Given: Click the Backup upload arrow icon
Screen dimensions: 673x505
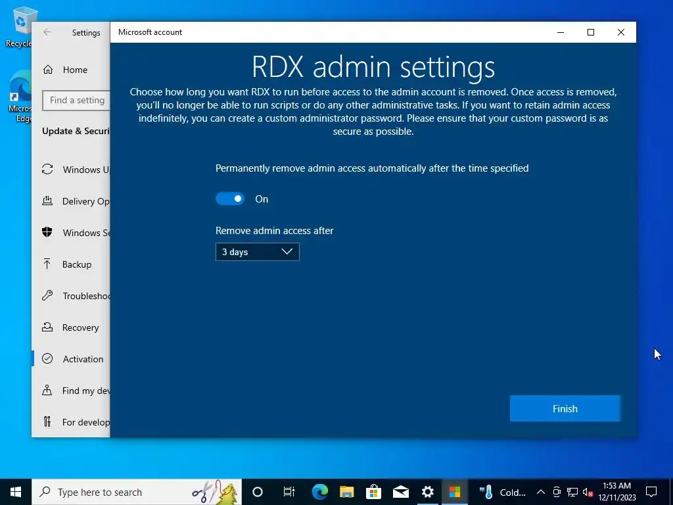Looking at the screenshot, I should 47,264.
